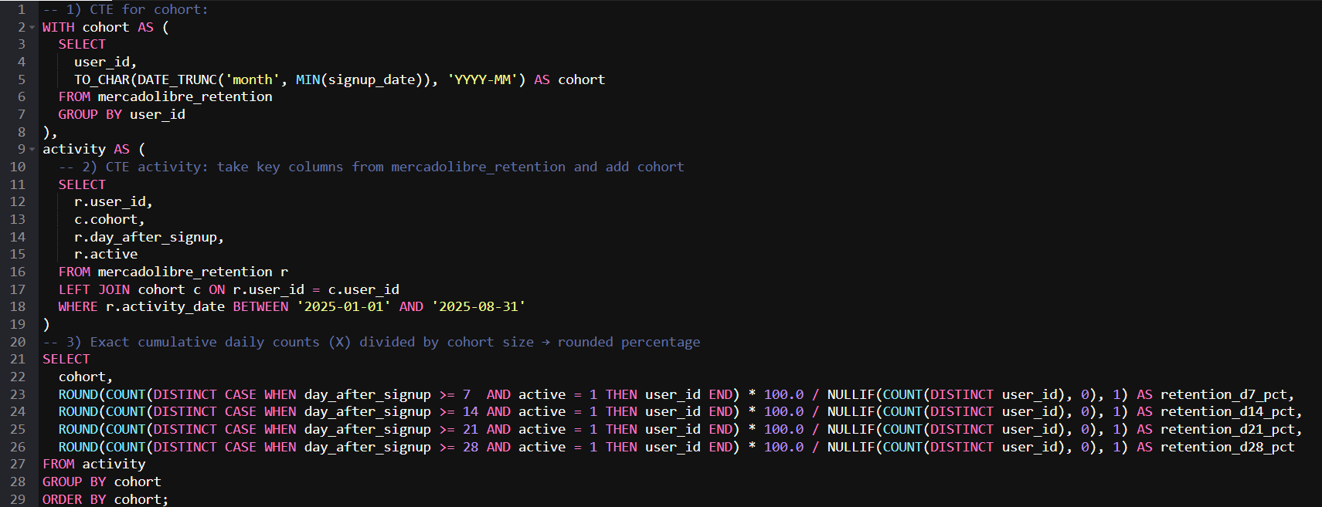Click the '2025-08-31' date string
The image size is (1322, 507).
point(478,306)
